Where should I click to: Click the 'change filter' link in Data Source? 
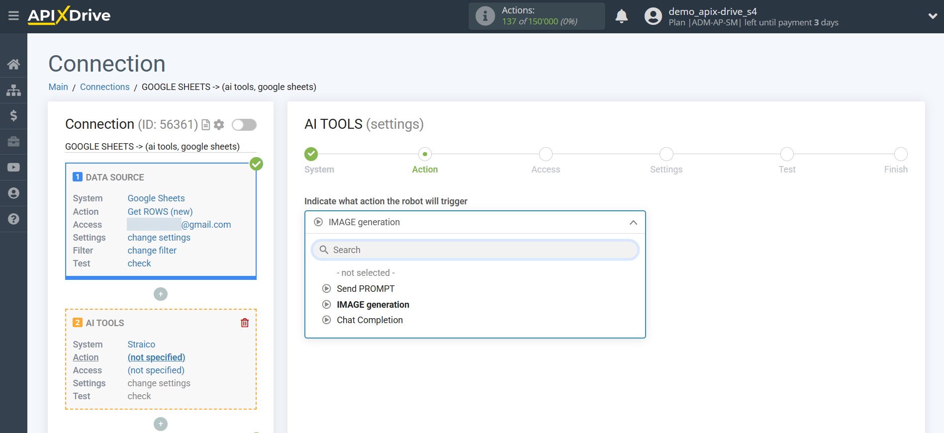pos(152,251)
